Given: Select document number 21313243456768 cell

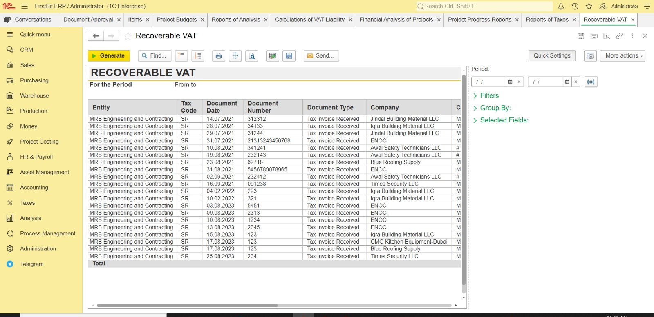Looking at the screenshot, I should [x=273, y=140].
